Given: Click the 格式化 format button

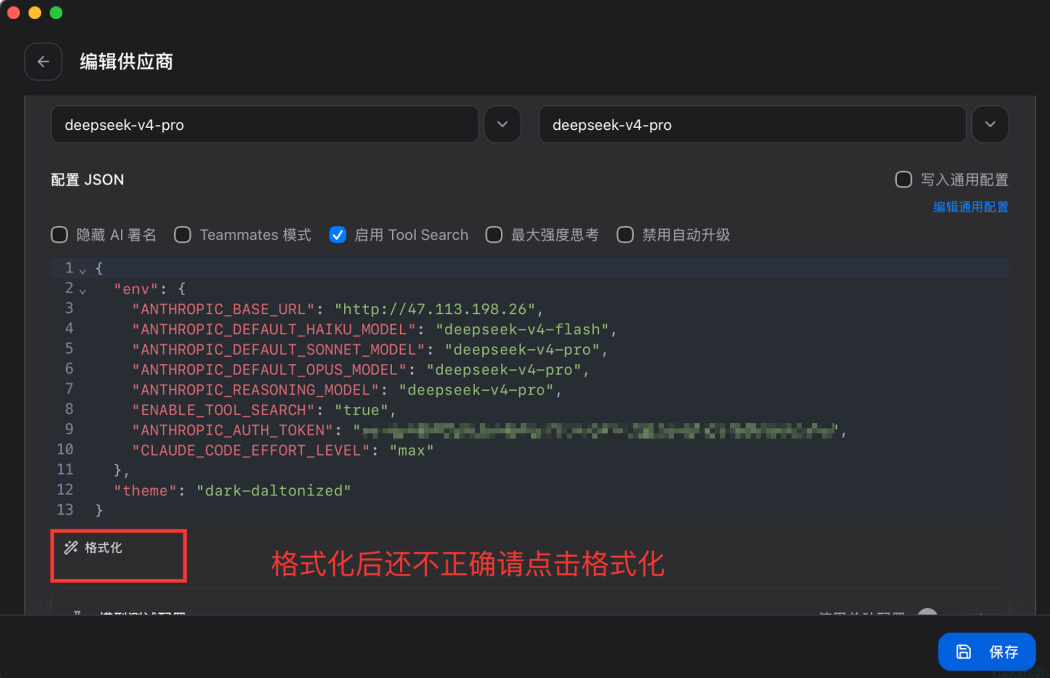Looking at the screenshot, I should coord(94,548).
